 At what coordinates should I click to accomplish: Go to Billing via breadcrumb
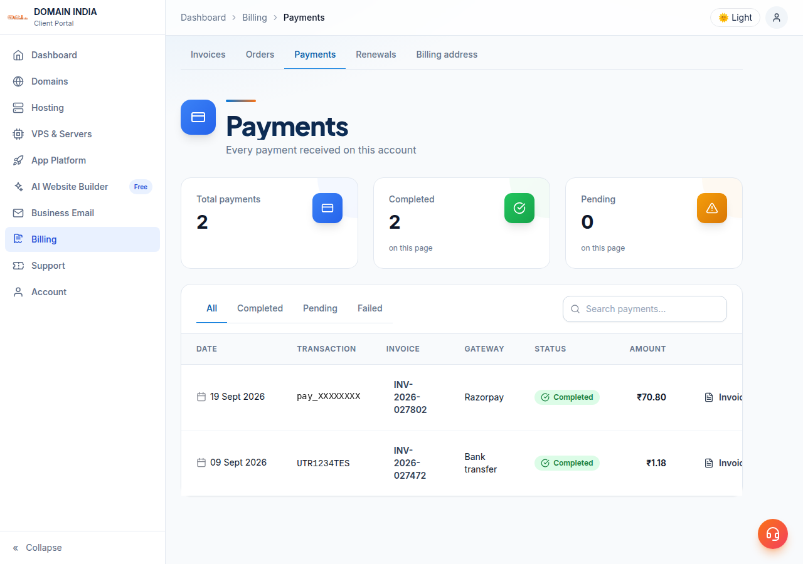tap(255, 18)
